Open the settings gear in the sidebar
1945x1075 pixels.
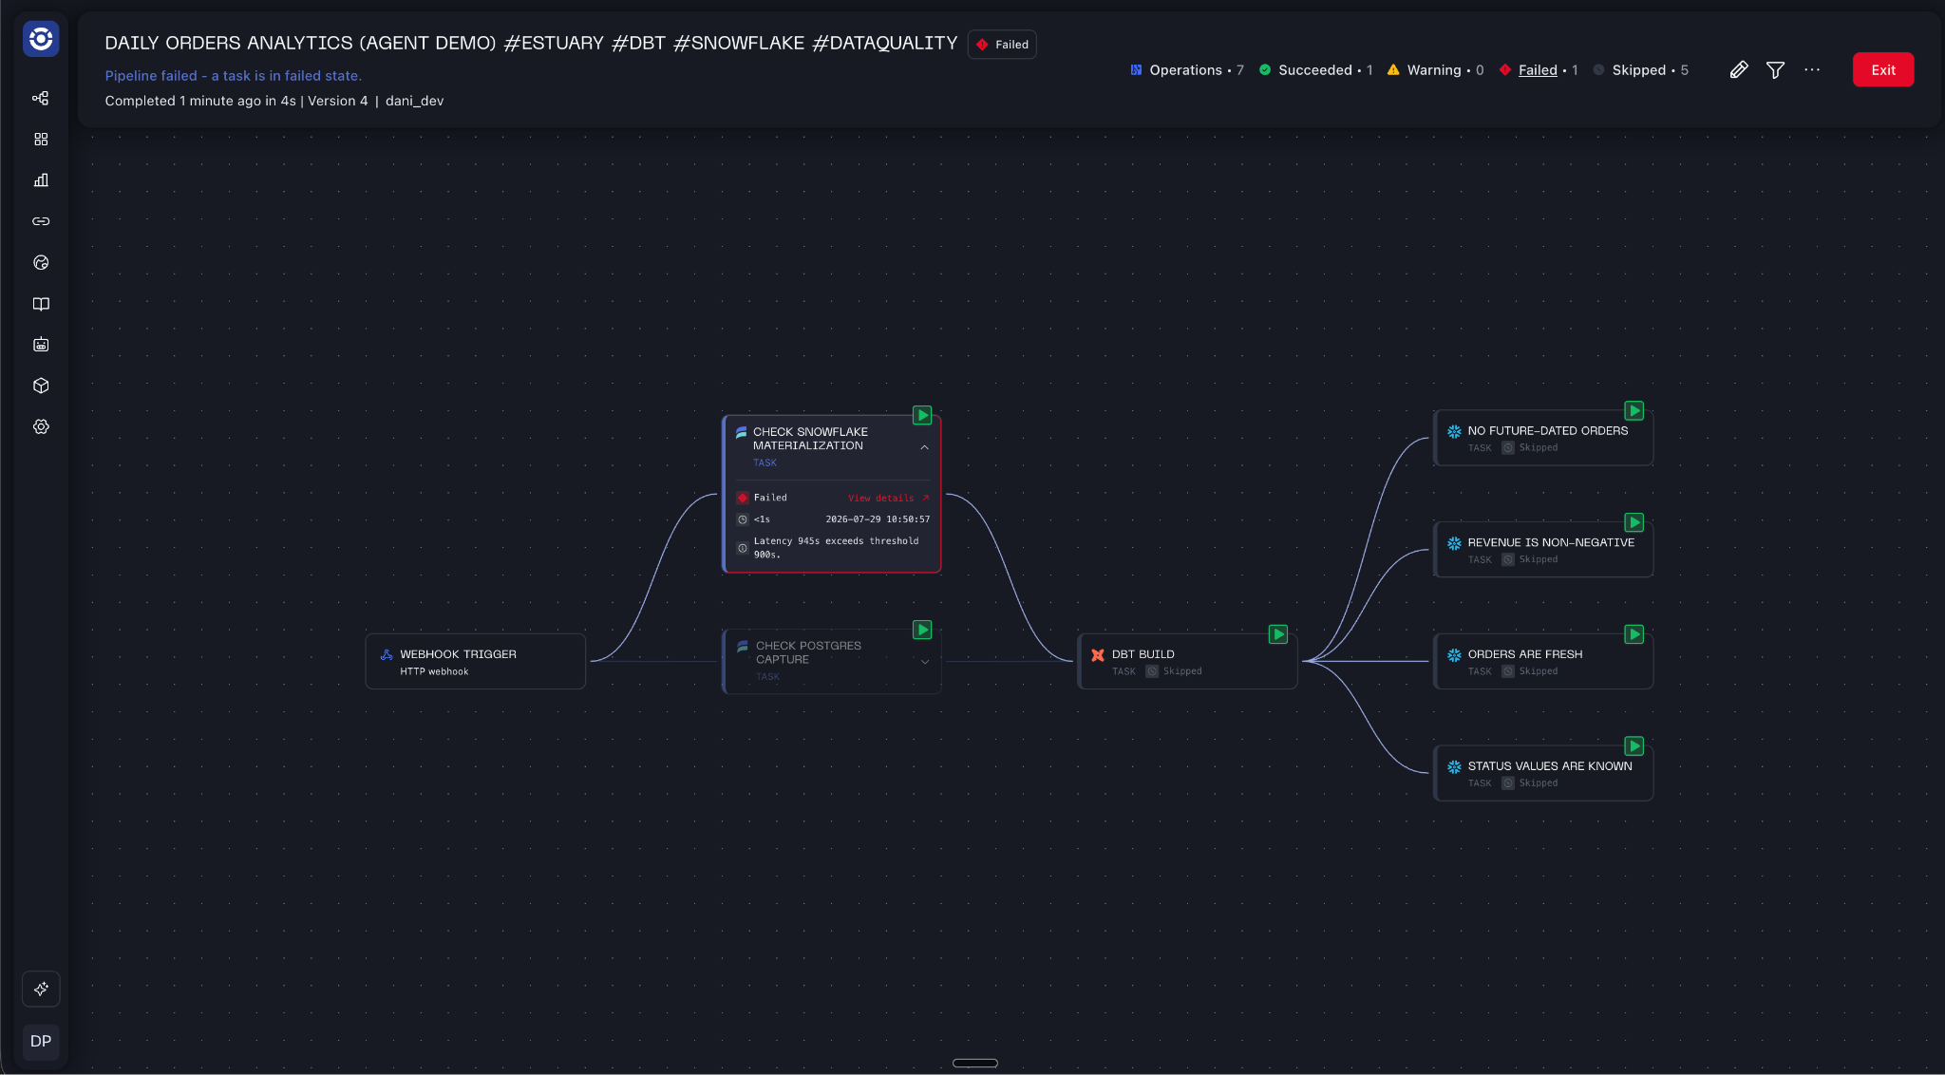tap(41, 427)
